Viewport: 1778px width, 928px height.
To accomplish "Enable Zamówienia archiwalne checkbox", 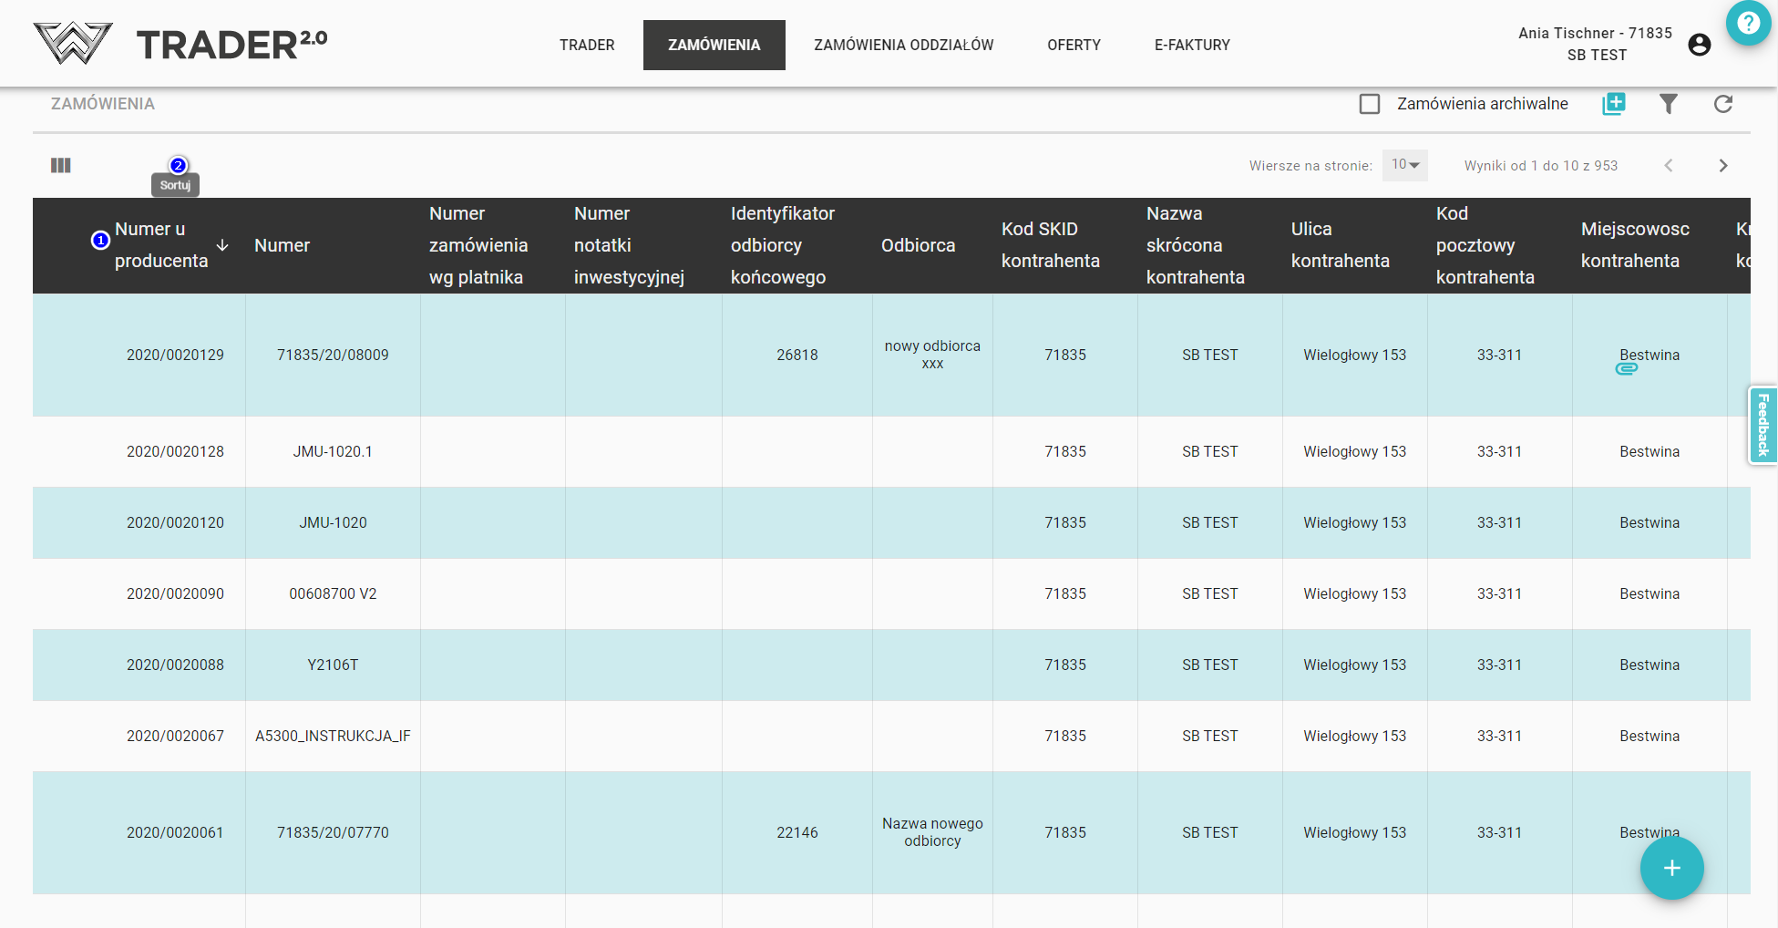I will coord(1369,104).
